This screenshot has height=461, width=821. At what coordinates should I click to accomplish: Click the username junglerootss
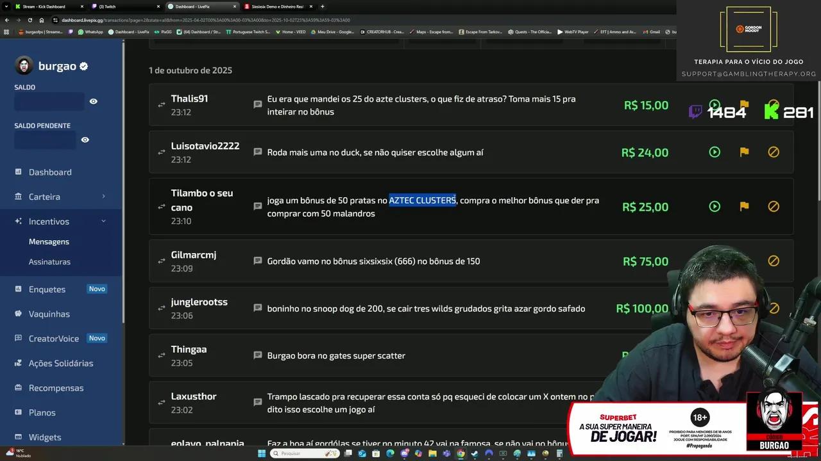click(x=199, y=302)
